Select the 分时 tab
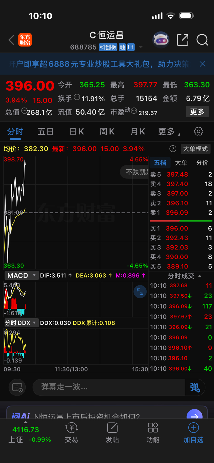The image size is (214, 463). coord(15,132)
